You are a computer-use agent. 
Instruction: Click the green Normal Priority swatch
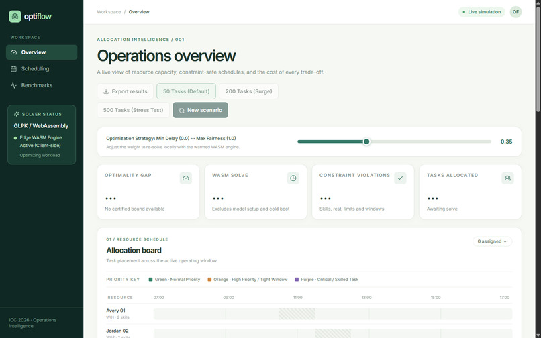click(x=150, y=280)
